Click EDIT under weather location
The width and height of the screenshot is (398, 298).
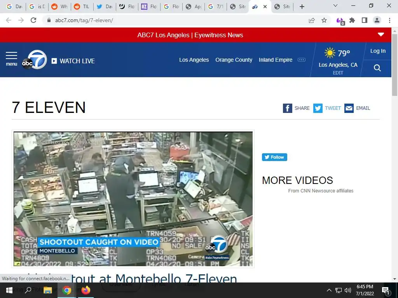tap(338, 73)
